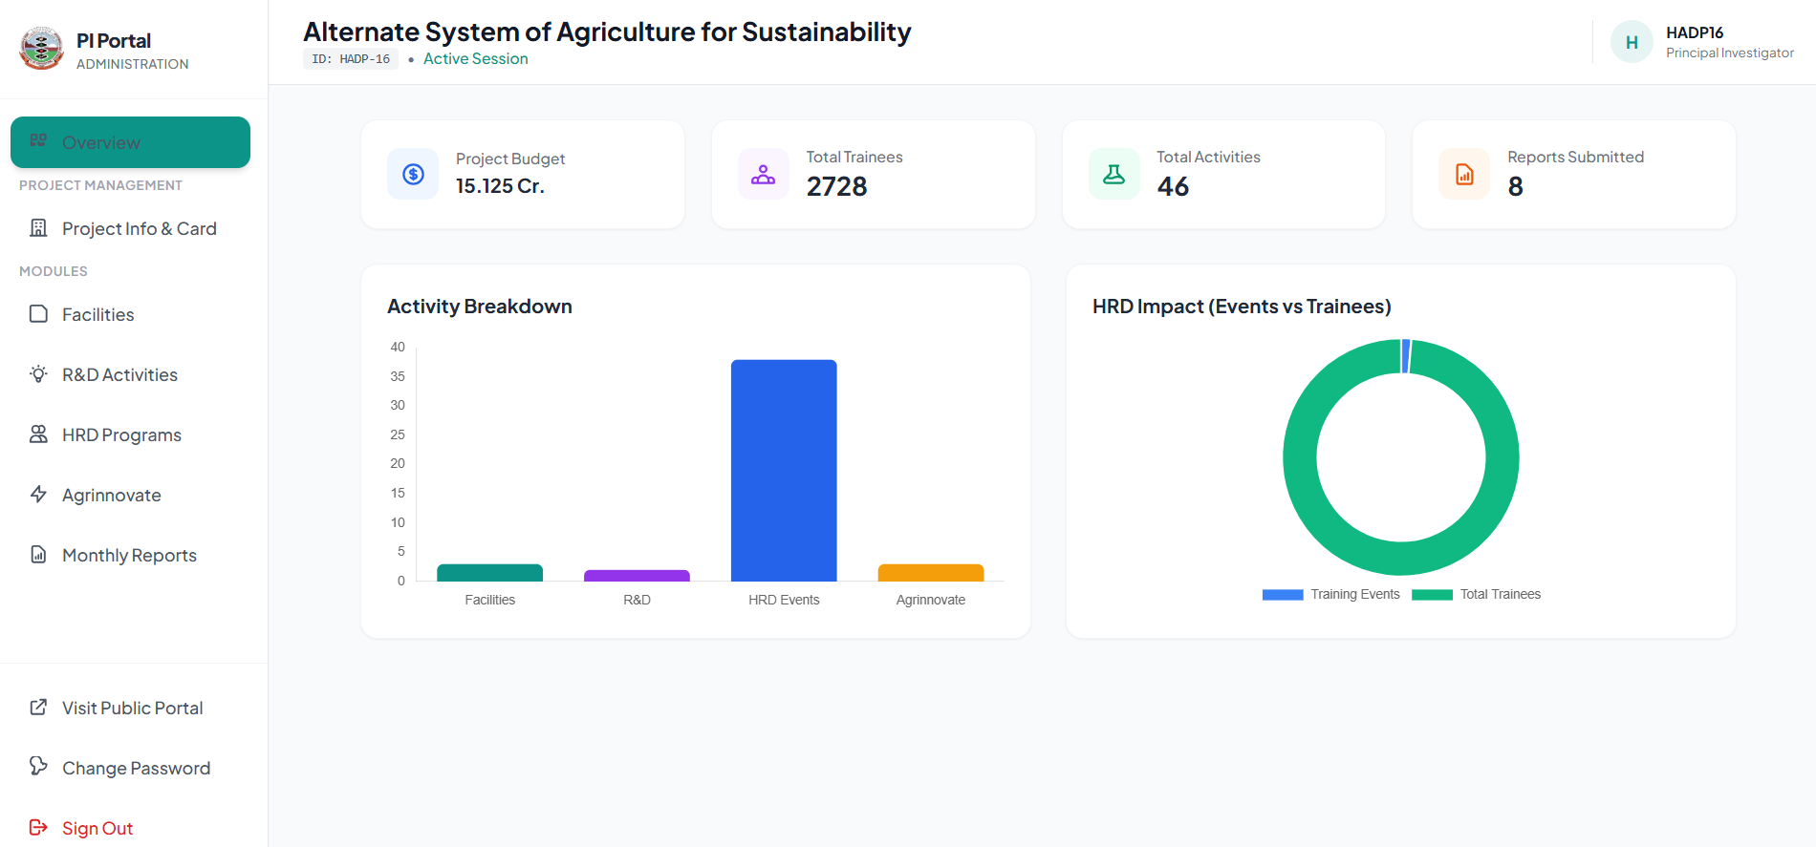Open HRD Programs using the people icon

pyautogui.click(x=38, y=434)
